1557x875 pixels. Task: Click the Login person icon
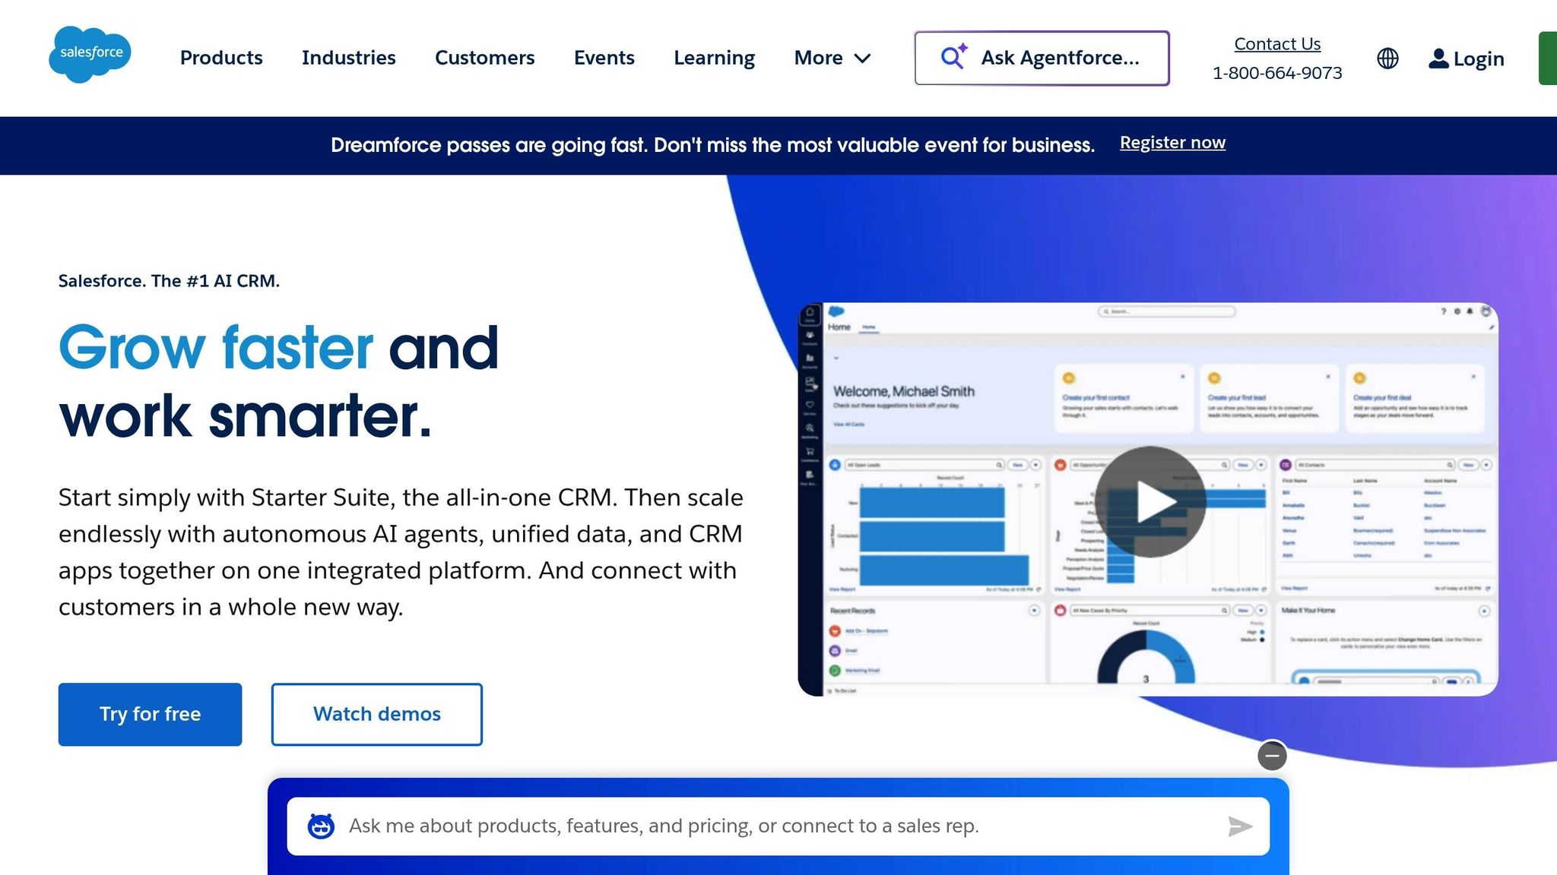(x=1438, y=58)
